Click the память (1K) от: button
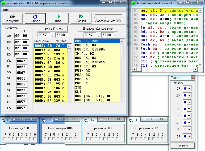 [x=53, y=29]
